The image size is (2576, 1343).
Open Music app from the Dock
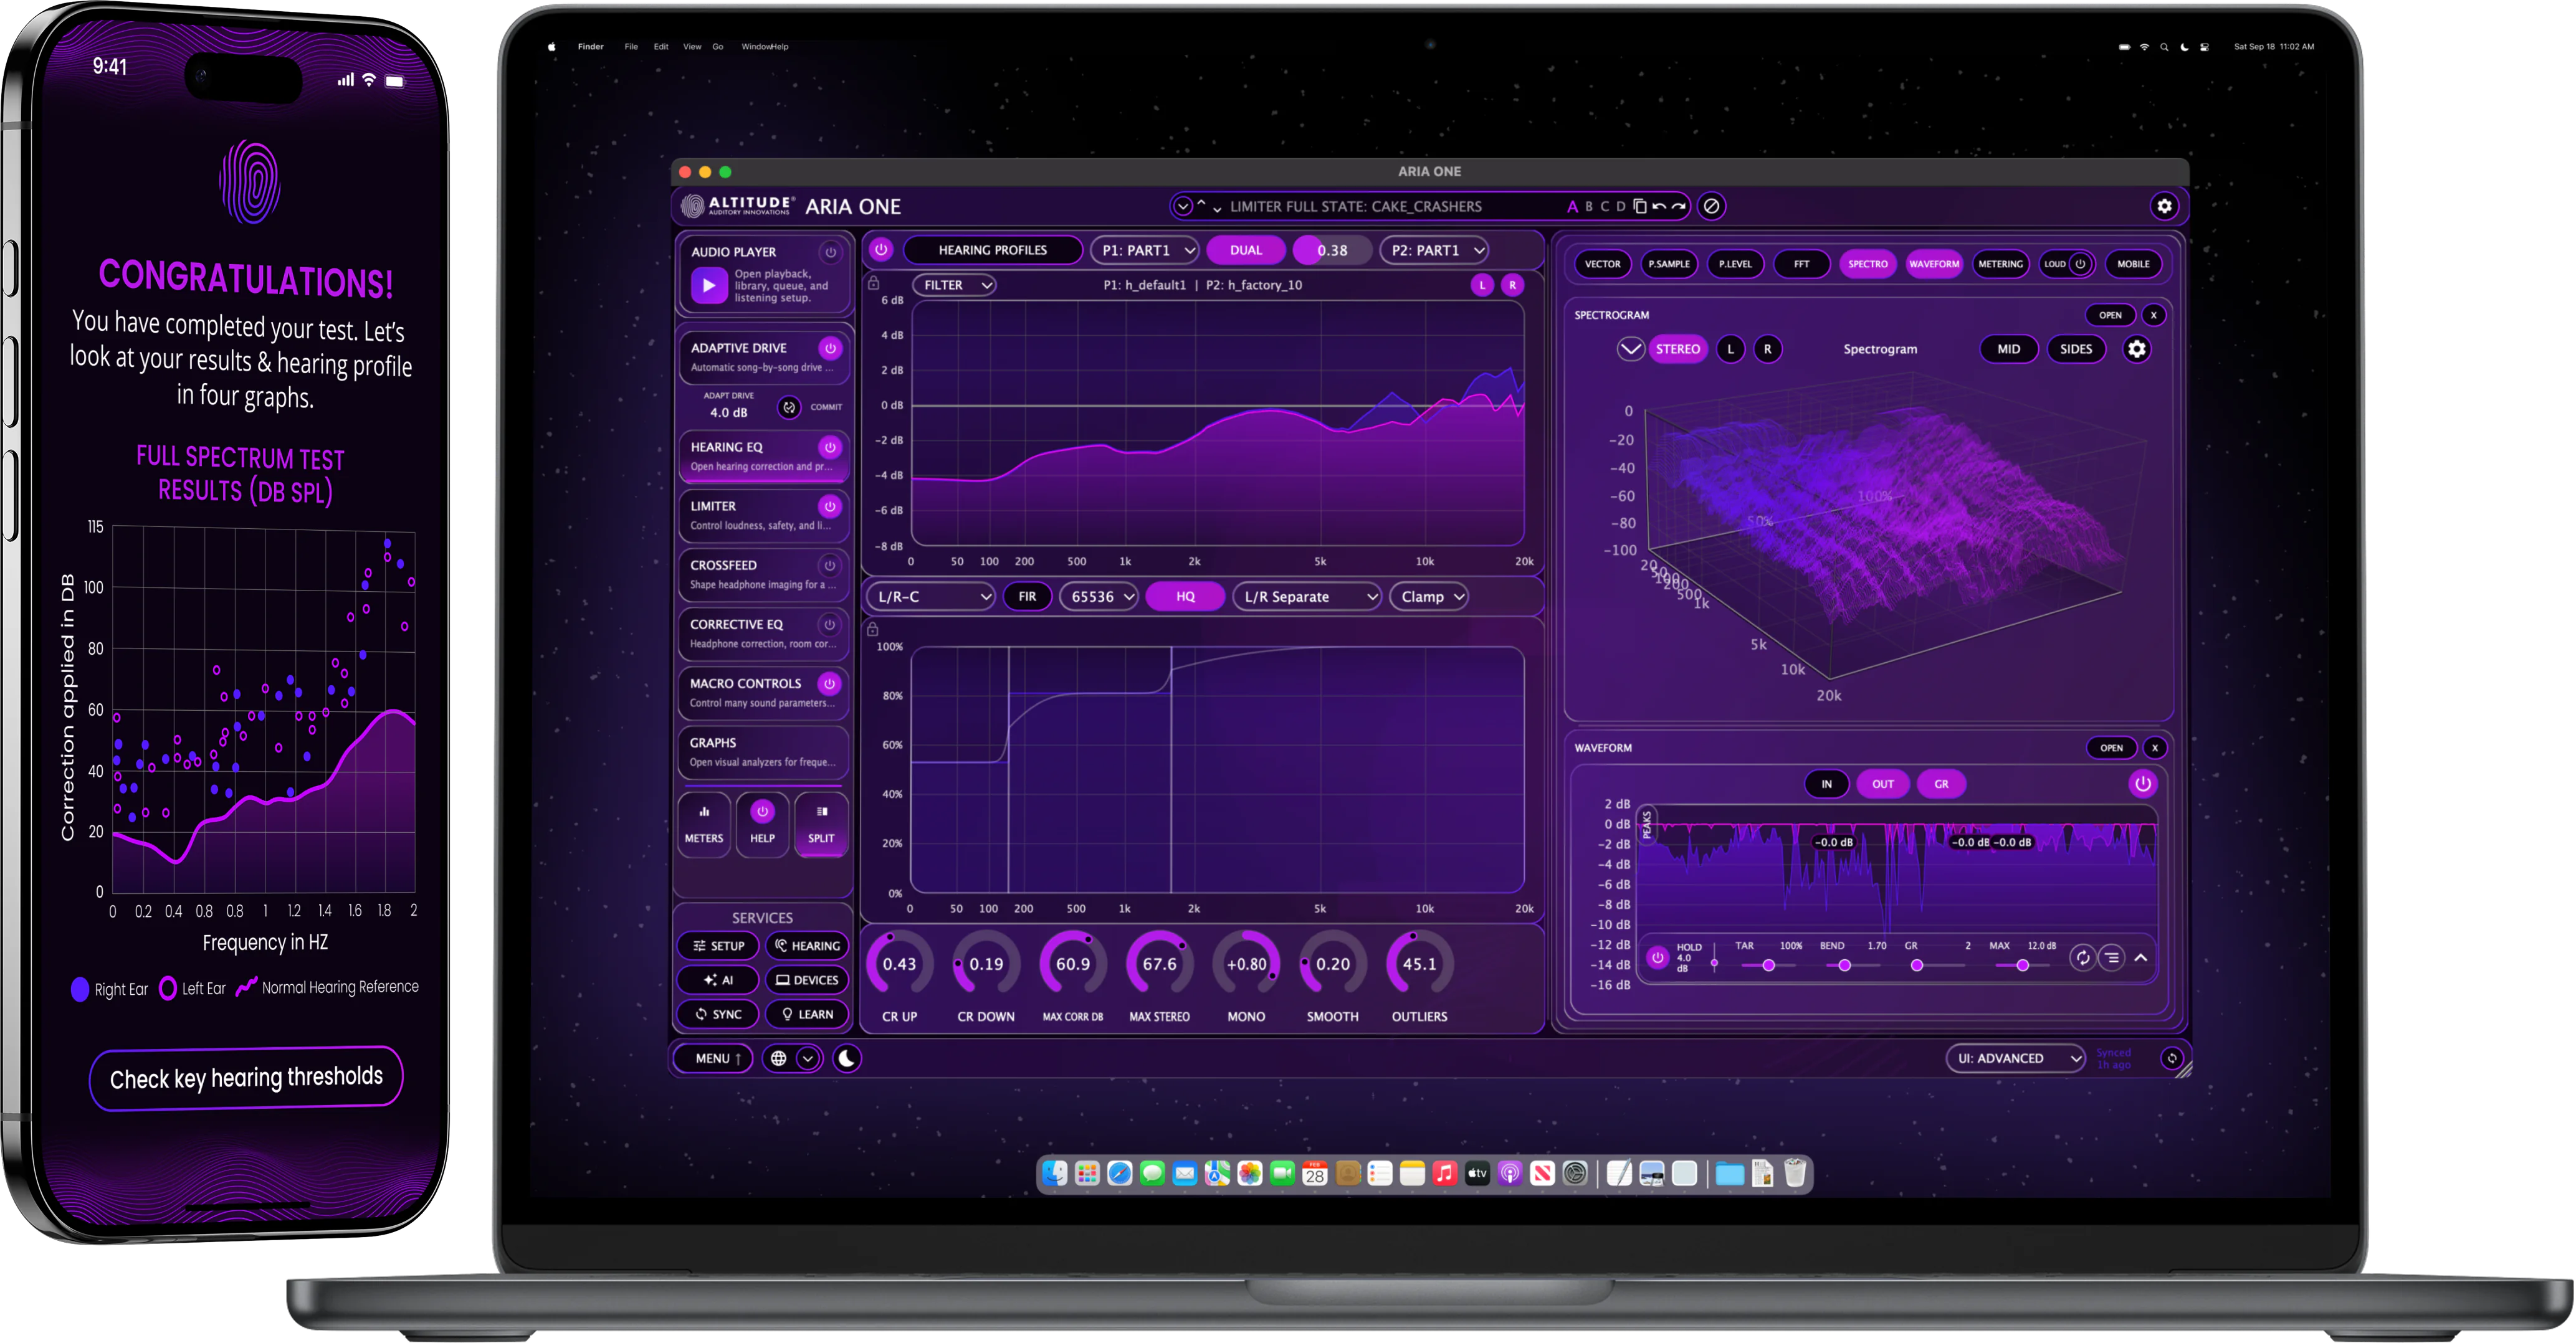pos(1444,1173)
